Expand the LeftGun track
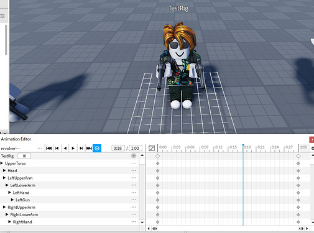Viewport: 314px width, 233px height. tap(12, 200)
